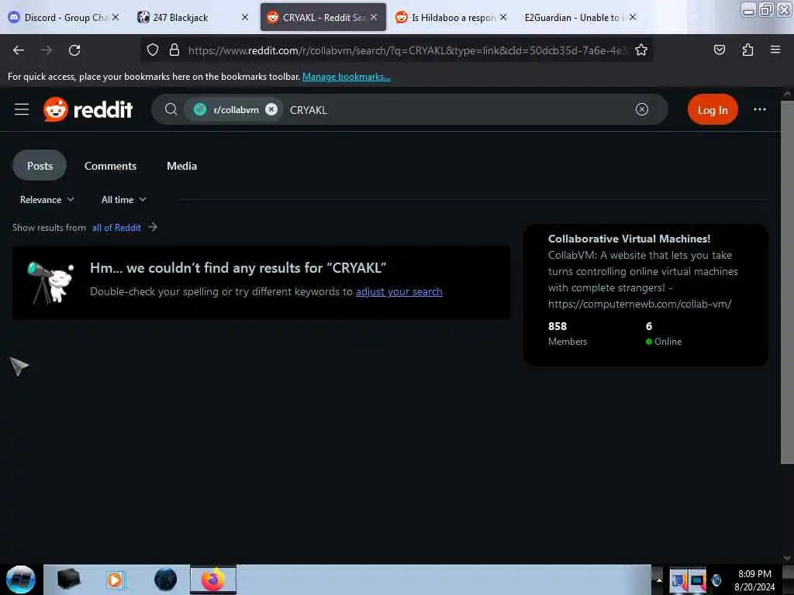Click the page vertical scrollbar

(787, 282)
